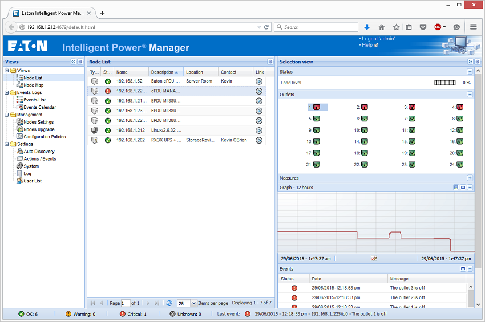Image resolution: width=485 pixels, height=322 pixels.
Task: Click the graph marker icon below the chart
Action: click(x=374, y=259)
